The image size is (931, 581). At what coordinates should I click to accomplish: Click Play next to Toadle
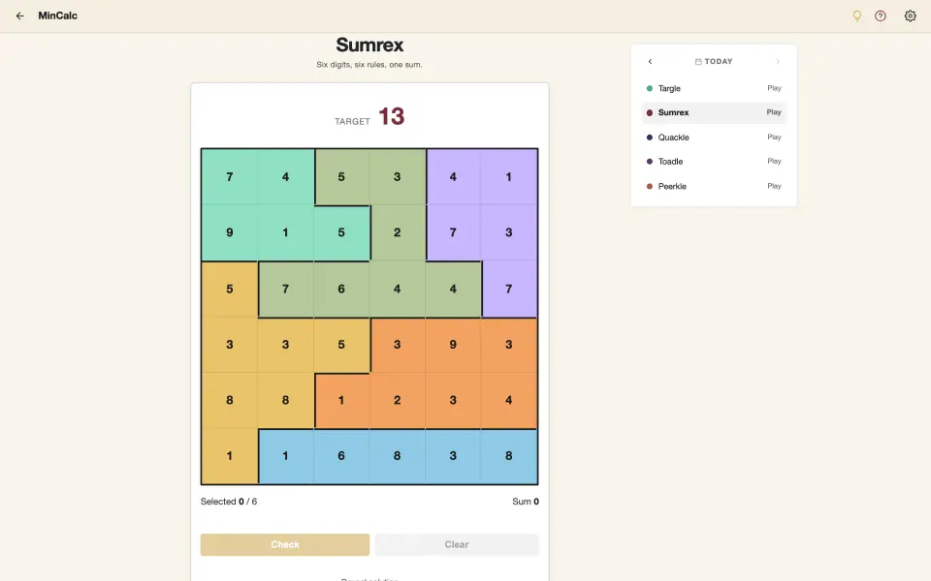tap(774, 162)
